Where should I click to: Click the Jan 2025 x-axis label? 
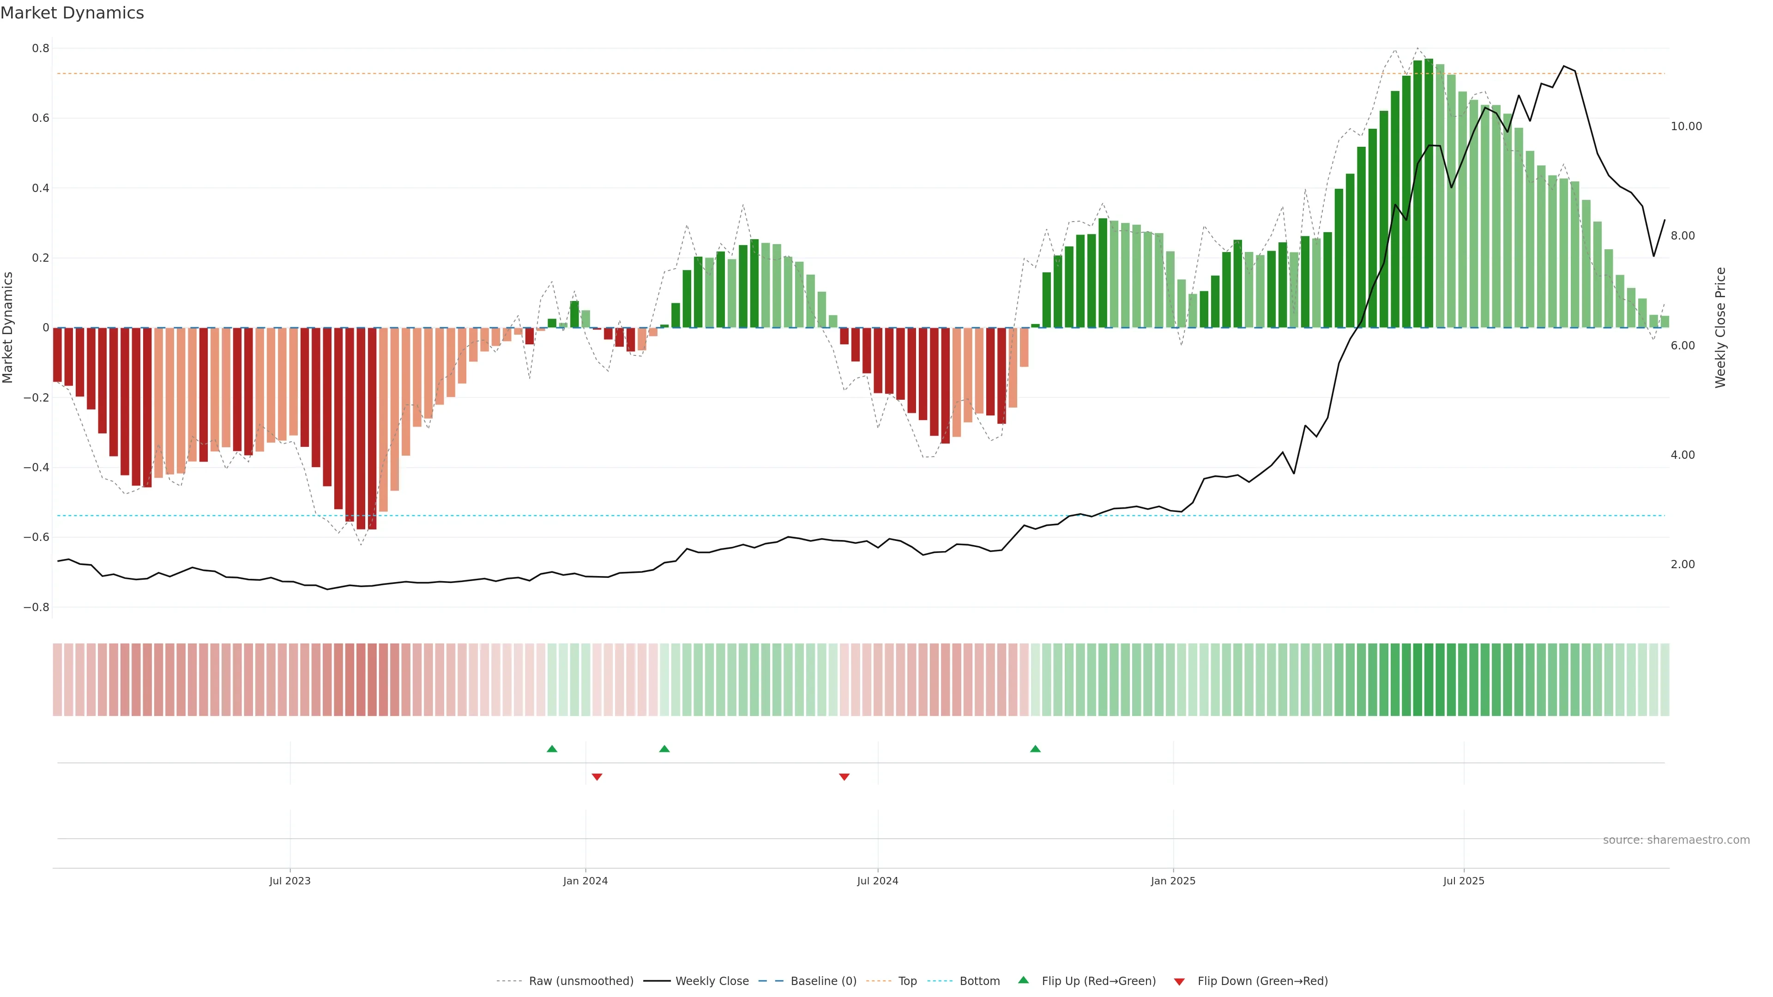tap(1173, 881)
